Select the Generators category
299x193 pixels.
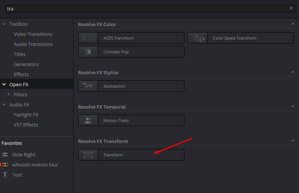[x=26, y=64]
